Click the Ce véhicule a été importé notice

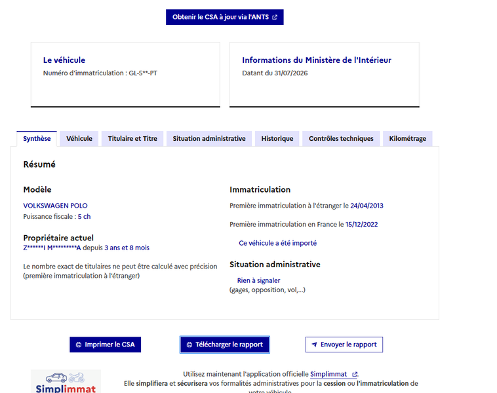pyautogui.click(x=277, y=243)
